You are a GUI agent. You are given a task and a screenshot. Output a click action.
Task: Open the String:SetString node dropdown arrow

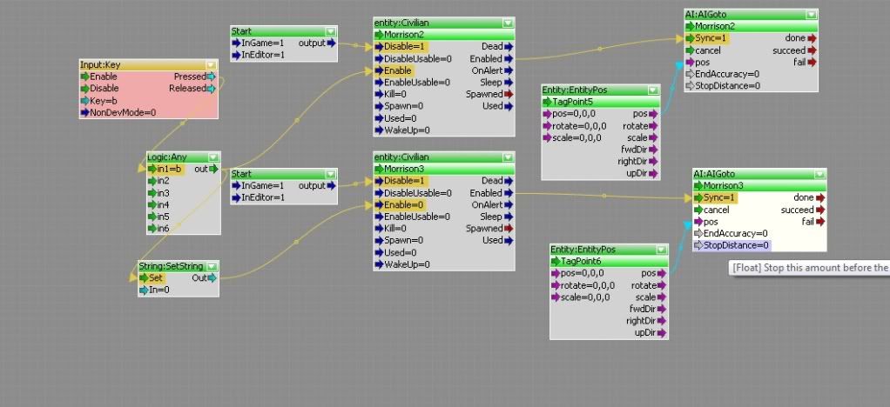(212, 266)
